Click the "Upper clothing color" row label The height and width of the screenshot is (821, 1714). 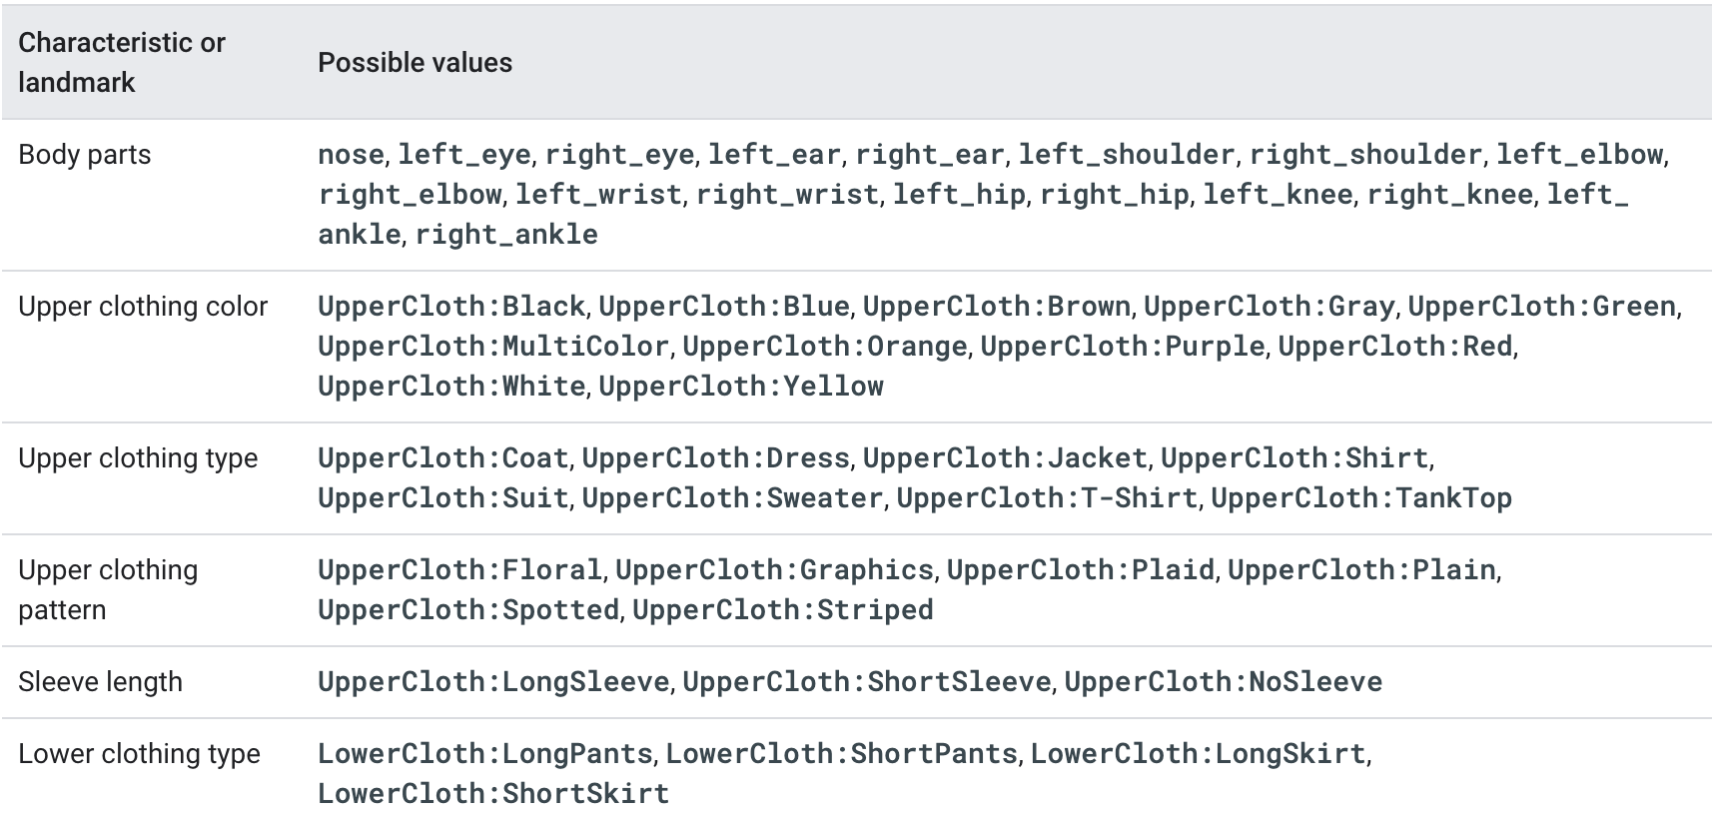click(x=143, y=307)
